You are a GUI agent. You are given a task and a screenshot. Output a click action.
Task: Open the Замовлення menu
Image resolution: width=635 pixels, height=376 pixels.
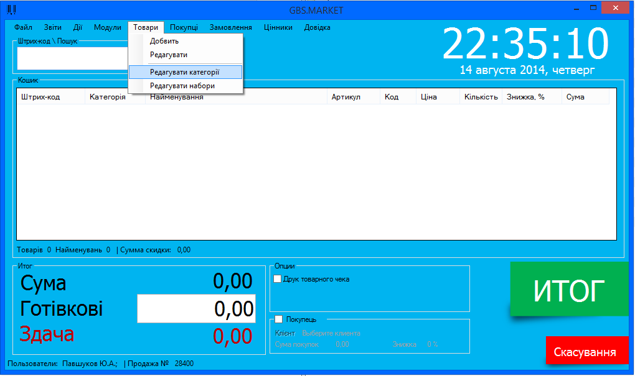(231, 27)
